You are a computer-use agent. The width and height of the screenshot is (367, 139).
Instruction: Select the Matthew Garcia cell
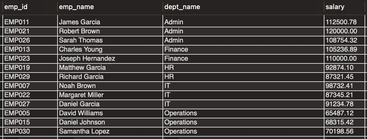[x=82, y=68]
